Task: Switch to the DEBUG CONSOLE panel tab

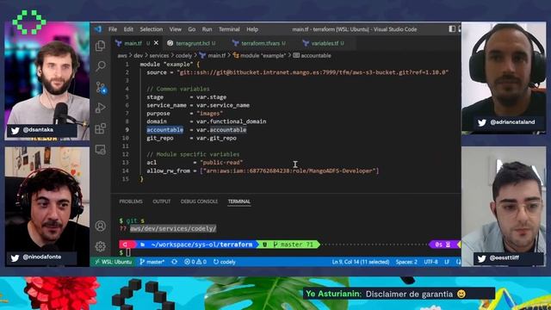Action: 199,201
